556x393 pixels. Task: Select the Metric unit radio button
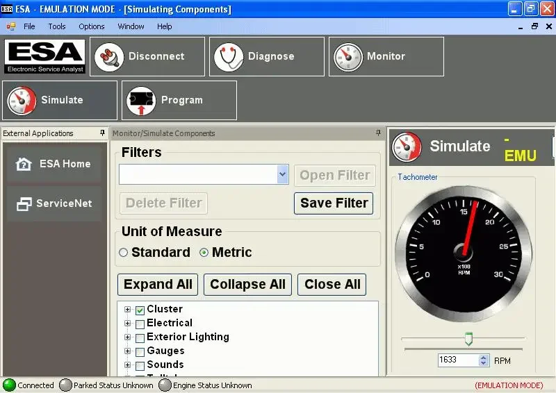click(204, 253)
